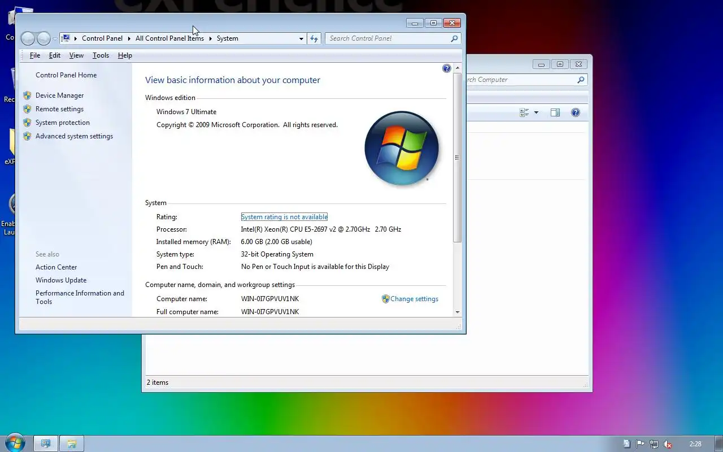723x452 pixels.
Task: Click scrollbar down arrow in System window
Action: [x=458, y=312]
